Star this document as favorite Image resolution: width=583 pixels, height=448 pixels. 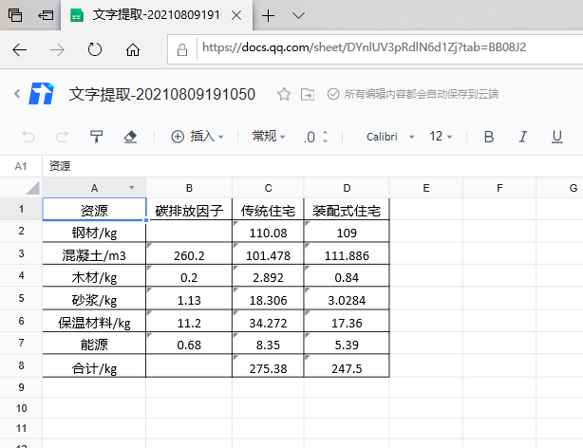coord(283,94)
